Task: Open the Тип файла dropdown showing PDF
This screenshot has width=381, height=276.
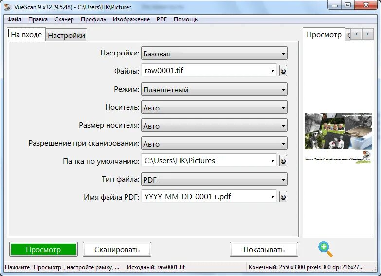Action: tap(214, 179)
